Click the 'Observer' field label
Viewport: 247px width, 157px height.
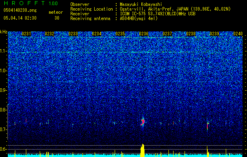click(x=80, y=4)
